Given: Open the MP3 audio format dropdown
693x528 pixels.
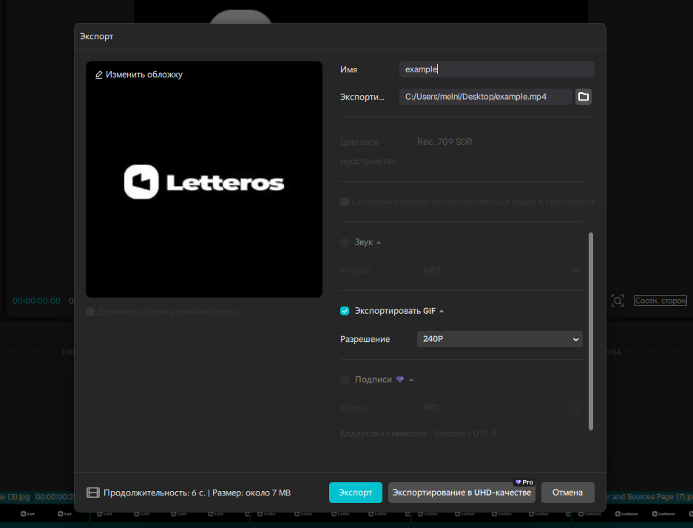Looking at the screenshot, I should tap(498, 270).
